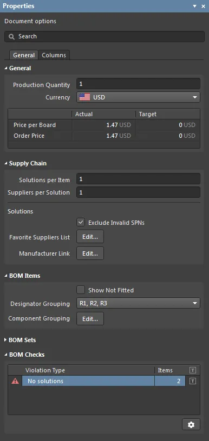Open the Currency dropdown
Viewport: 209px width, 441px height.
point(138,97)
